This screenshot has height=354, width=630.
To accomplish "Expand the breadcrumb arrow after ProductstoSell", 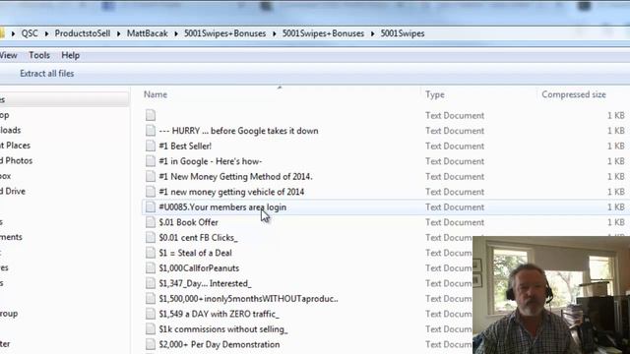I will pyautogui.click(x=118, y=33).
